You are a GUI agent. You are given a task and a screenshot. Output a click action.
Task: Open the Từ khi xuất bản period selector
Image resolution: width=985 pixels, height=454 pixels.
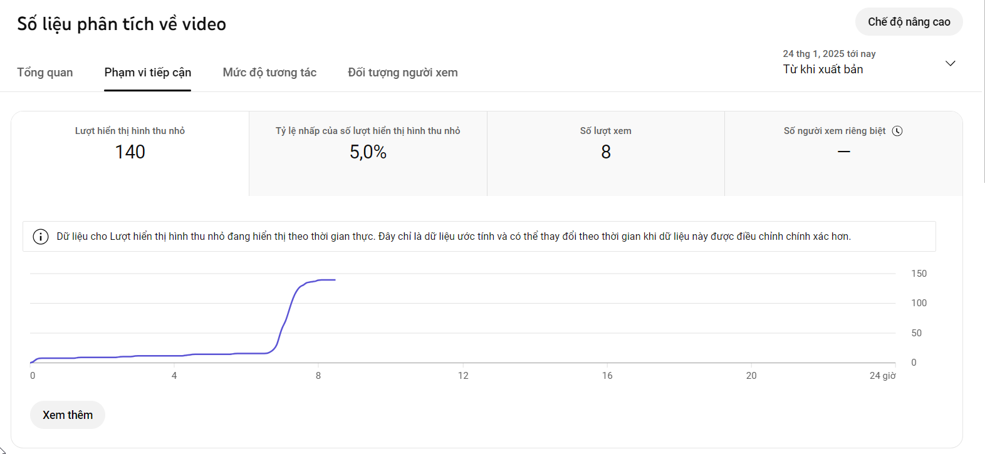(823, 70)
